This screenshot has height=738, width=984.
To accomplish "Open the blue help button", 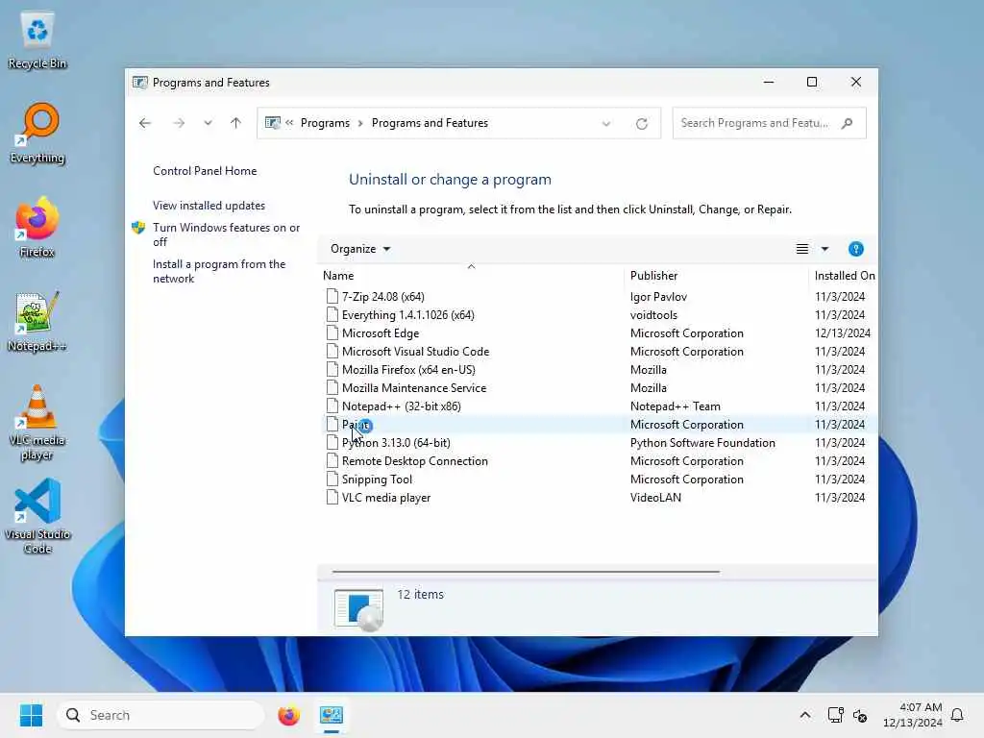I will 856,249.
